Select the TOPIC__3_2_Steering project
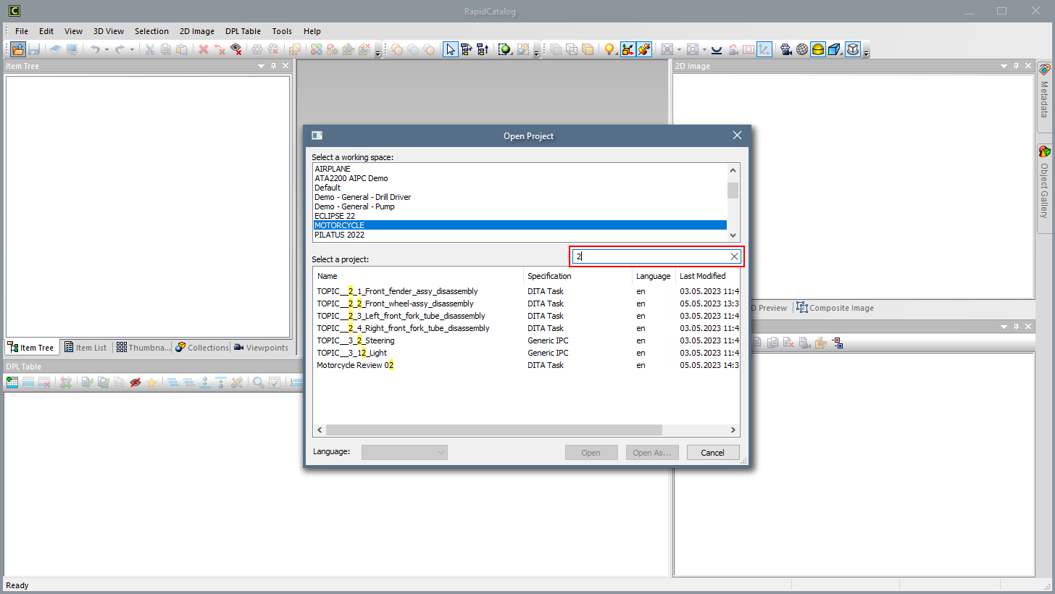The width and height of the screenshot is (1055, 594). [x=356, y=340]
